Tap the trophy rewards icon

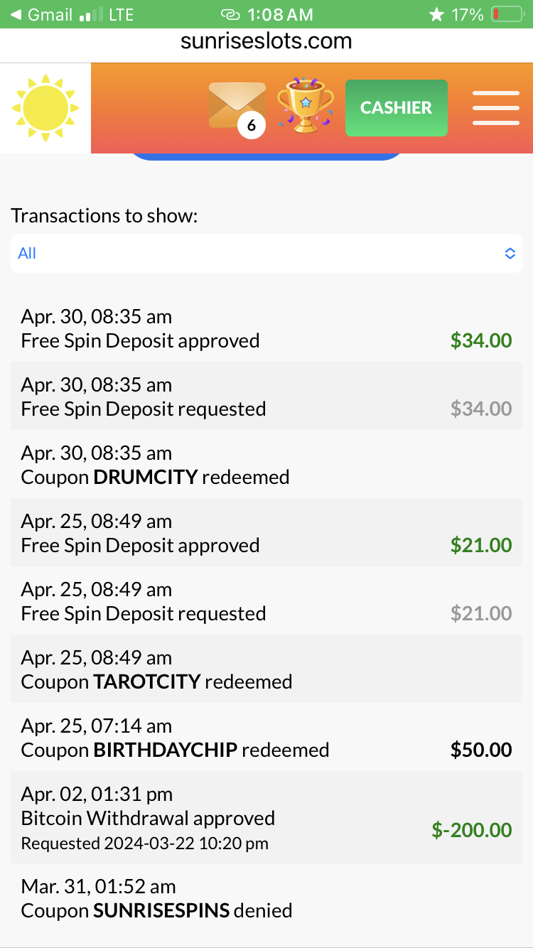[306, 106]
